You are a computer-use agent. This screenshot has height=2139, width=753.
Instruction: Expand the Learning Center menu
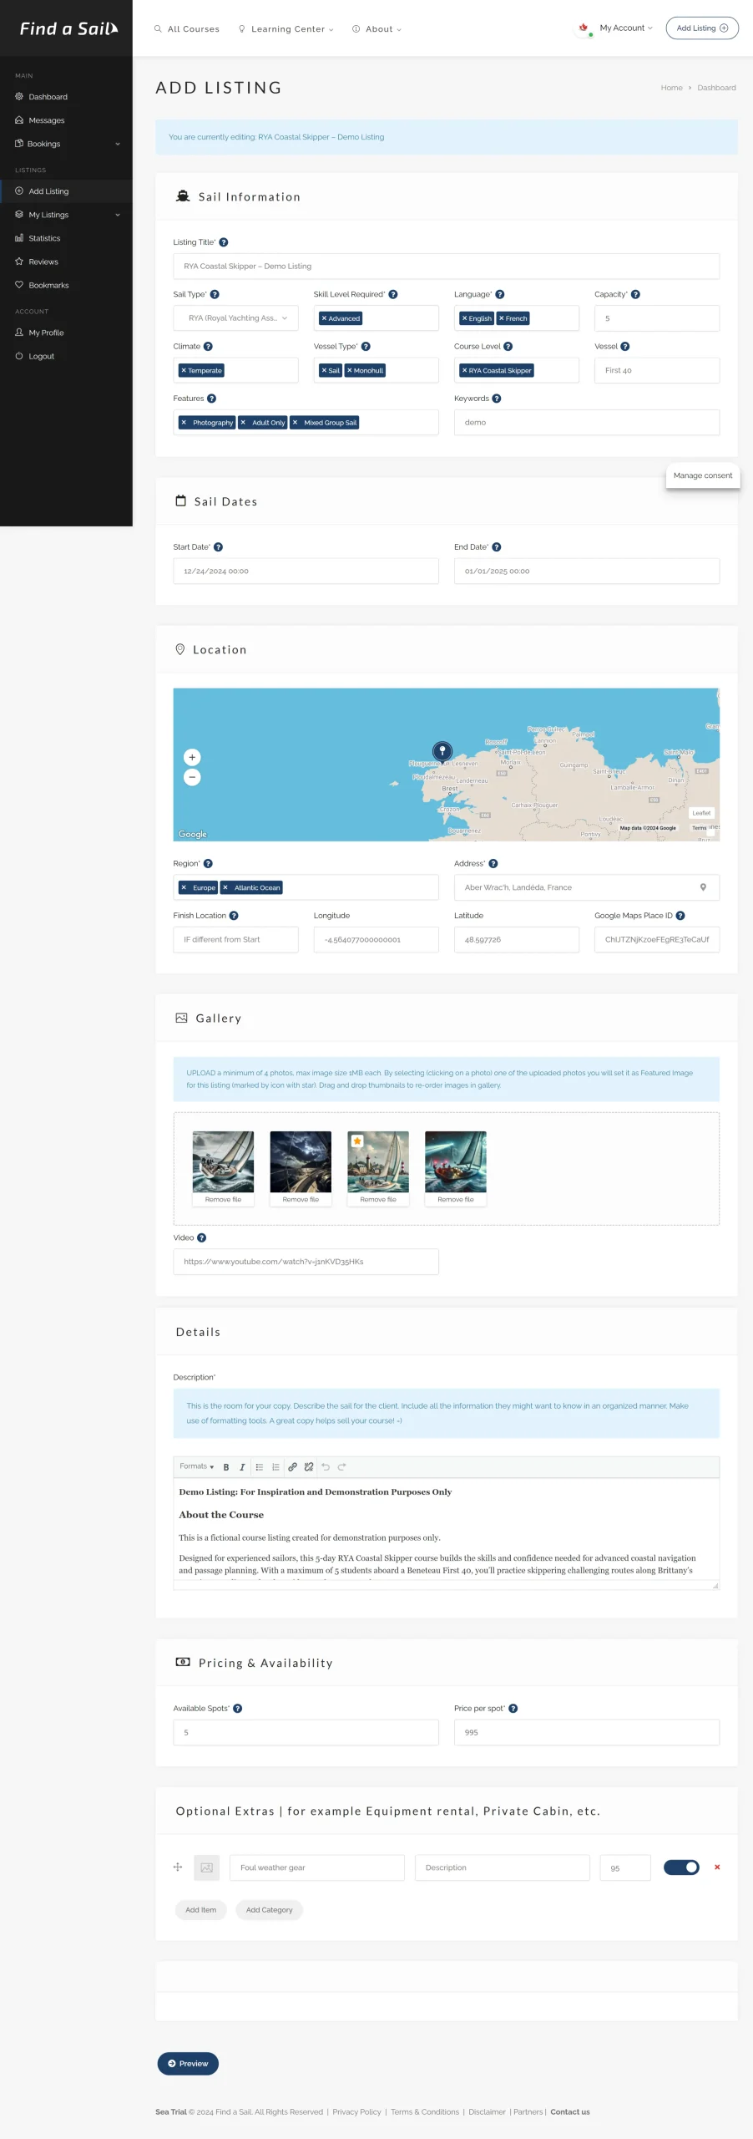click(286, 28)
